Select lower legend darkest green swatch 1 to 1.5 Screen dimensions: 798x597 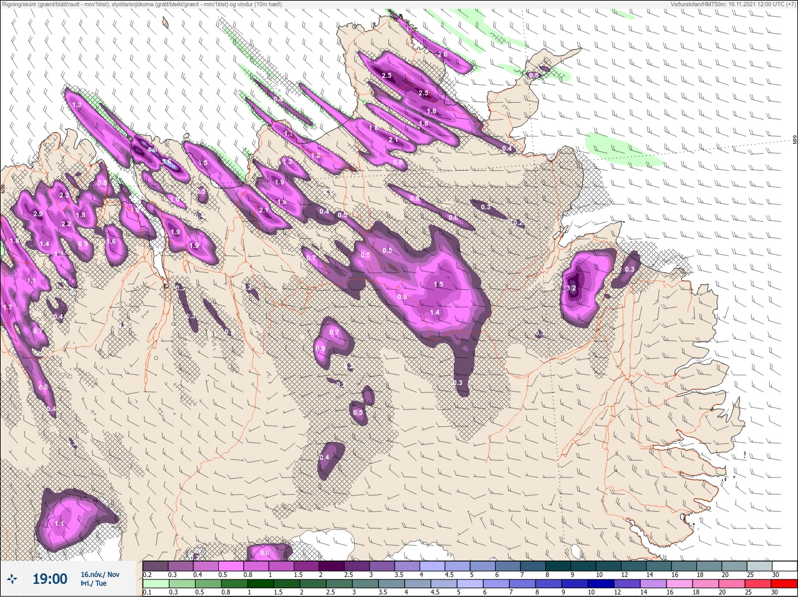point(260,584)
